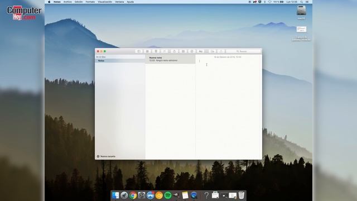Click the Notes app icon in dock
Screen dimensions: 357x201
[x=185, y=195]
